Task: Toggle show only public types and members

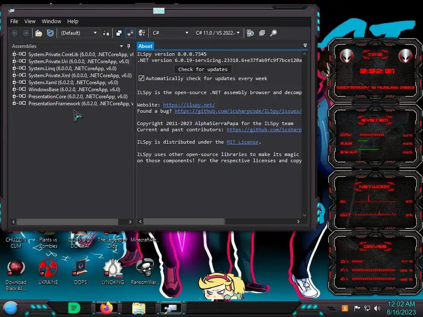Action: pos(119,33)
